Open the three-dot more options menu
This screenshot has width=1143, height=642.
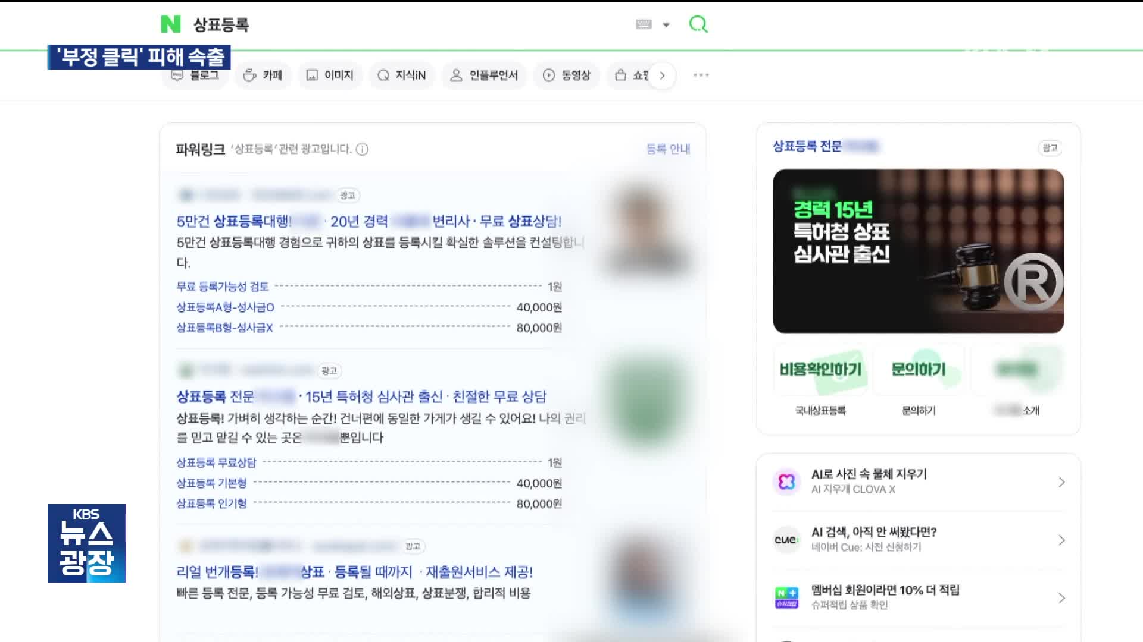coord(701,75)
